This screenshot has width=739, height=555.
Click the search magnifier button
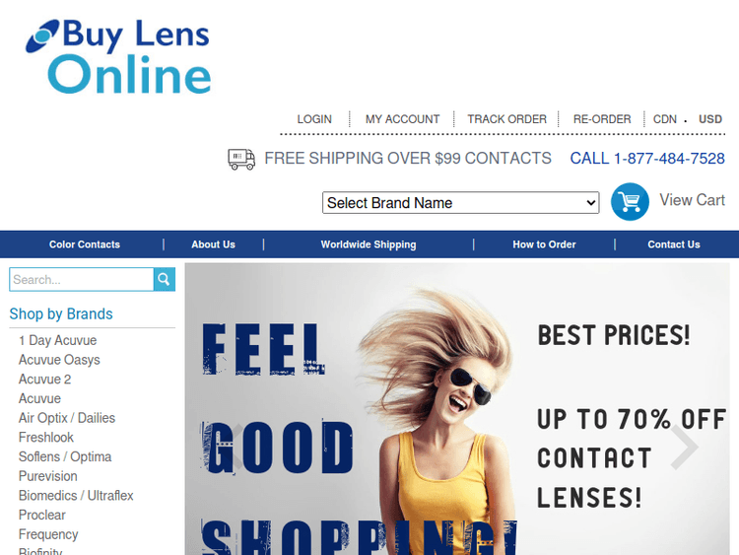165,279
